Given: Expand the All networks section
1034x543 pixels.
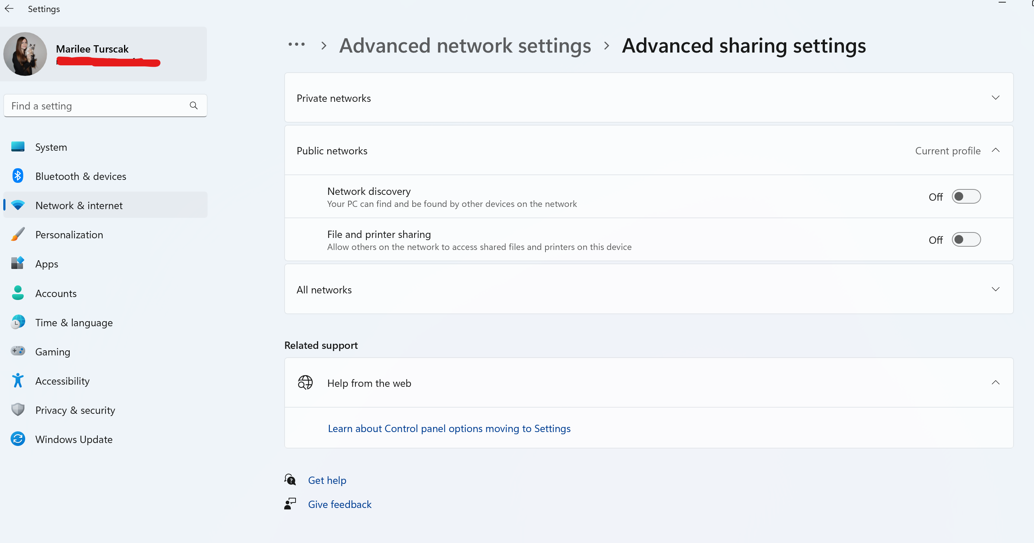Looking at the screenshot, I should (996, 289).
